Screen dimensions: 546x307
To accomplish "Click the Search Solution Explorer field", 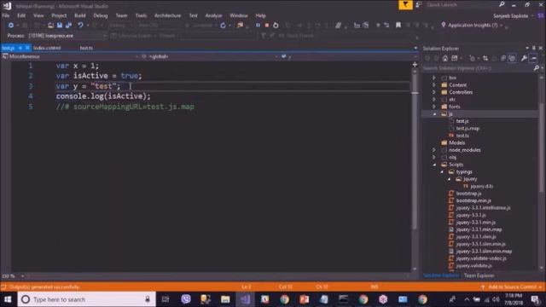I will point(478,68).
